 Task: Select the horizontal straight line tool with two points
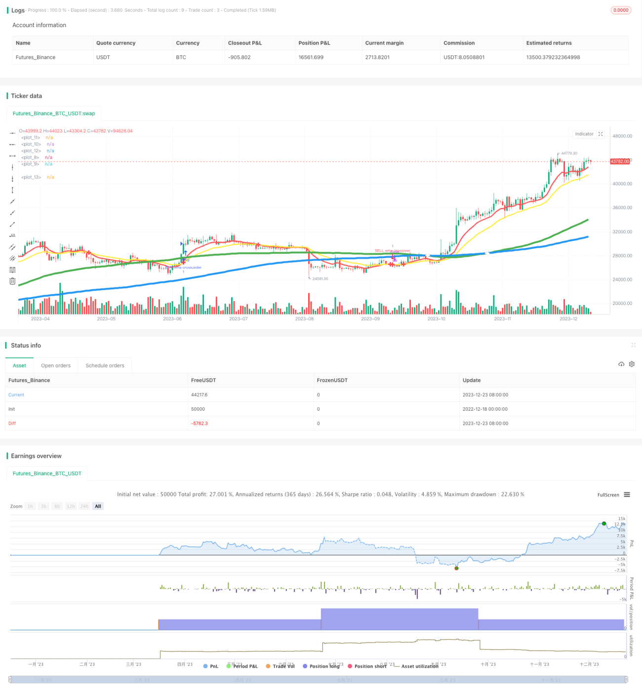[12, 144]
